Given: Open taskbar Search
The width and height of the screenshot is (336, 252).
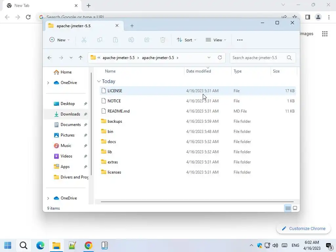Looking at the screenshot, I should pyautogui.click(x=23, y=245).
